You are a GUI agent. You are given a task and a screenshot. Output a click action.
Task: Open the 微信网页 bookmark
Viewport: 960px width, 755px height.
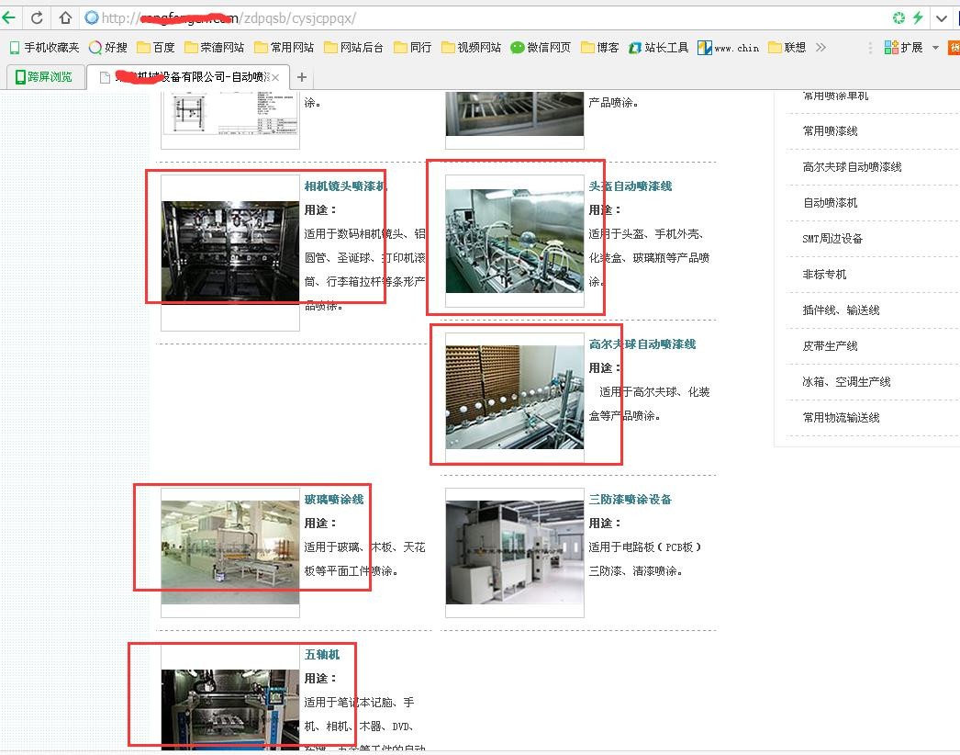[541, 47]
